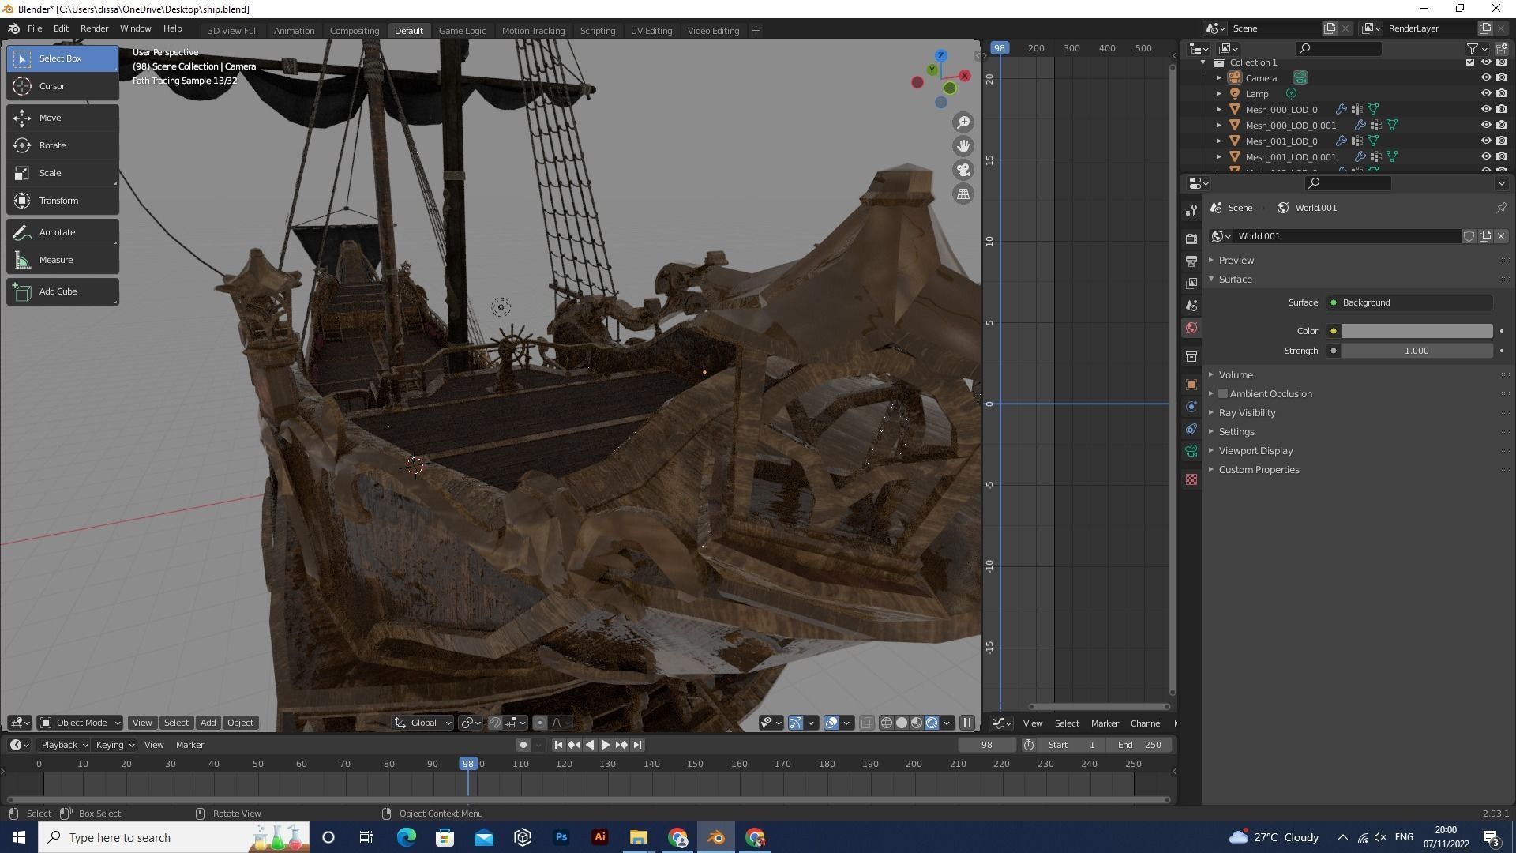1516x853 pixels.
Task: Open the View Layer properties tab
Action: [1191, 283]
